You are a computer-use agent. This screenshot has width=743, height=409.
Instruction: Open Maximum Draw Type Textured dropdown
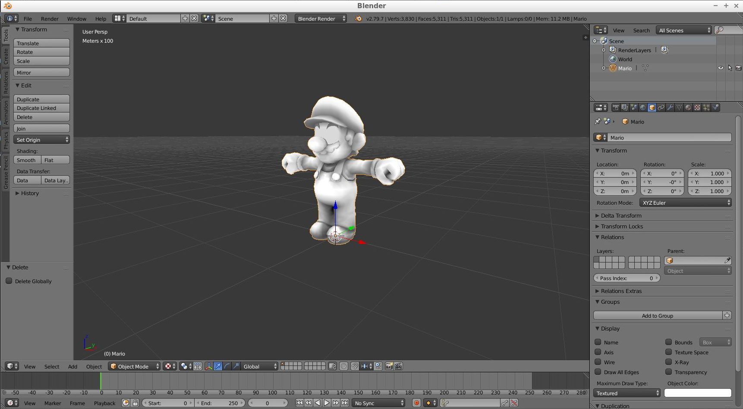tap(627, 393)
